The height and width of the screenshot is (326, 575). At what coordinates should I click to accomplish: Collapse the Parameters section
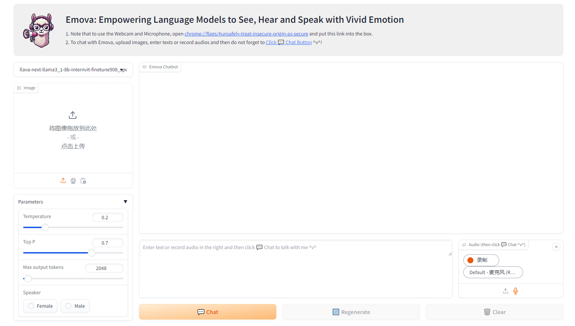pyautogui.click(x=126, y=201)
